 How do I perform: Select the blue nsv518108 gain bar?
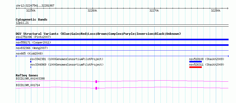(x=195, y=62)
